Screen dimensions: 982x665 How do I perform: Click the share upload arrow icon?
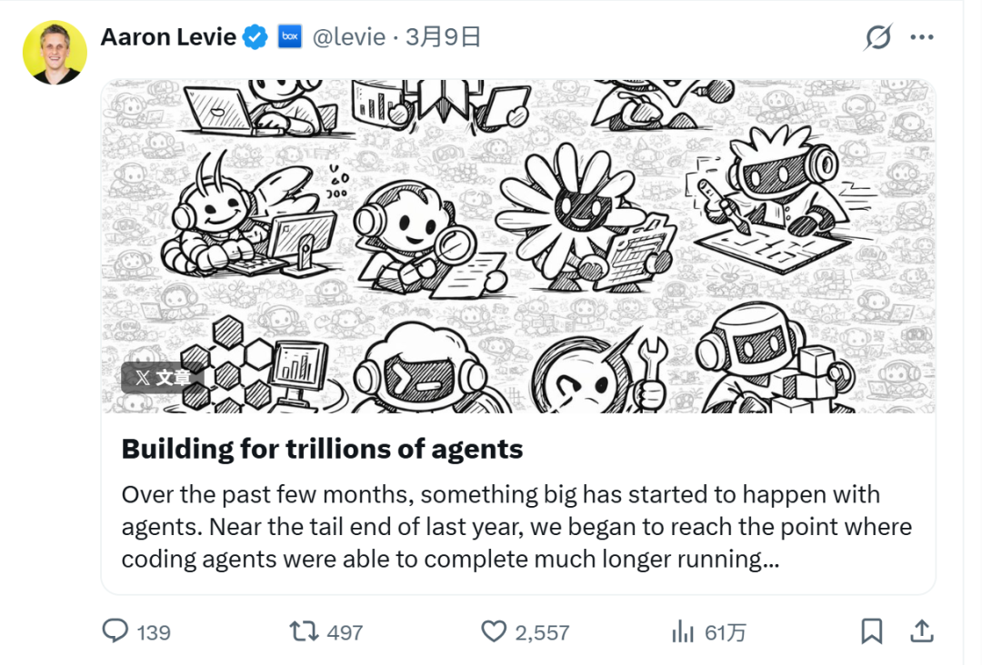click(x=922, y=631)
